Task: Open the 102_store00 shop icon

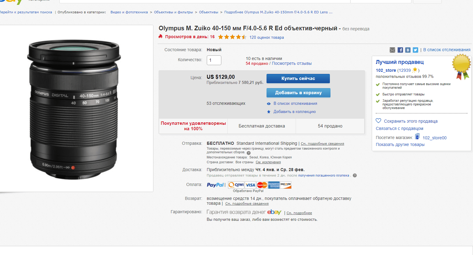Action: point(418,137)
